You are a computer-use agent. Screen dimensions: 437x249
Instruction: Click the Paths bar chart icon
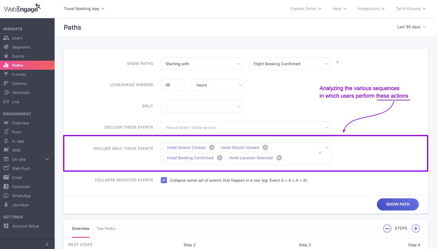coord(6,65)
